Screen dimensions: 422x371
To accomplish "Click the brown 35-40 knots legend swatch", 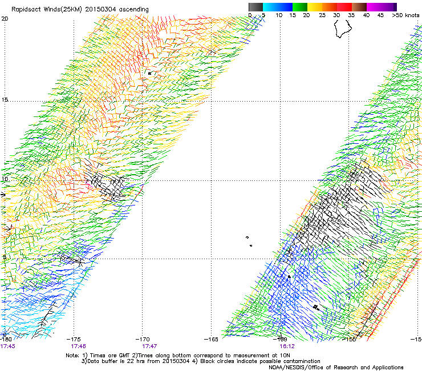I will (359, 7).
